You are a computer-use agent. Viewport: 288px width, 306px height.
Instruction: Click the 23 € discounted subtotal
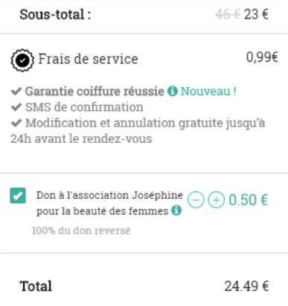pyautogui.click(x=256, y=14)
